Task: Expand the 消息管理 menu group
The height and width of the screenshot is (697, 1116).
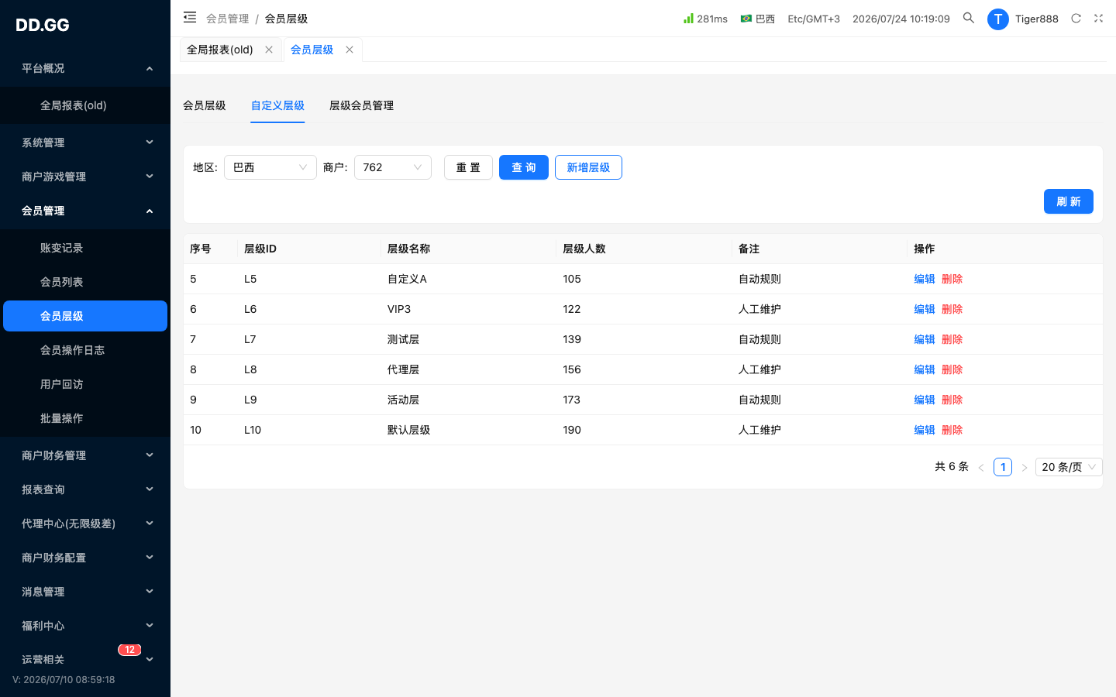Action: pos(85,592)
